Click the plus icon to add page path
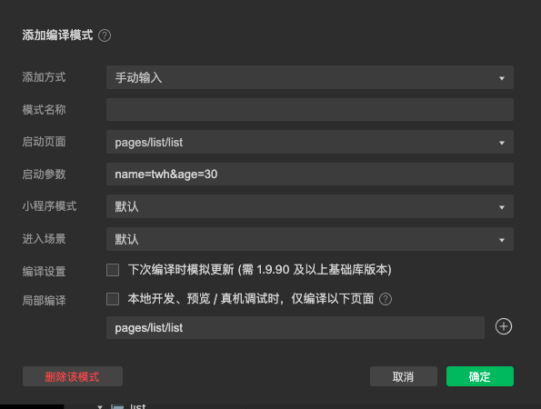Image resolution: width=541 pixels, height=409 pixels. pos(504,326)
